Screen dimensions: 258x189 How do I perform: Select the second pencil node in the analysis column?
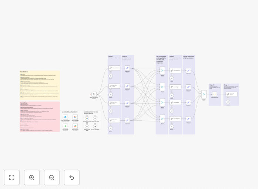click(x=188, y=87)
